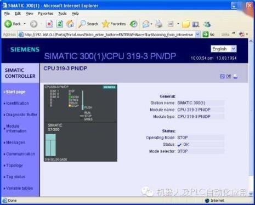Open the English language dropdown

(x=224, y=49)
